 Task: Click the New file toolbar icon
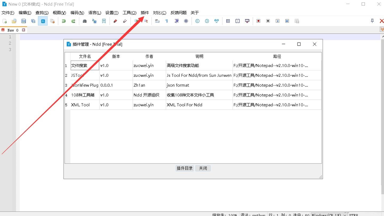[x=5, y=21]
